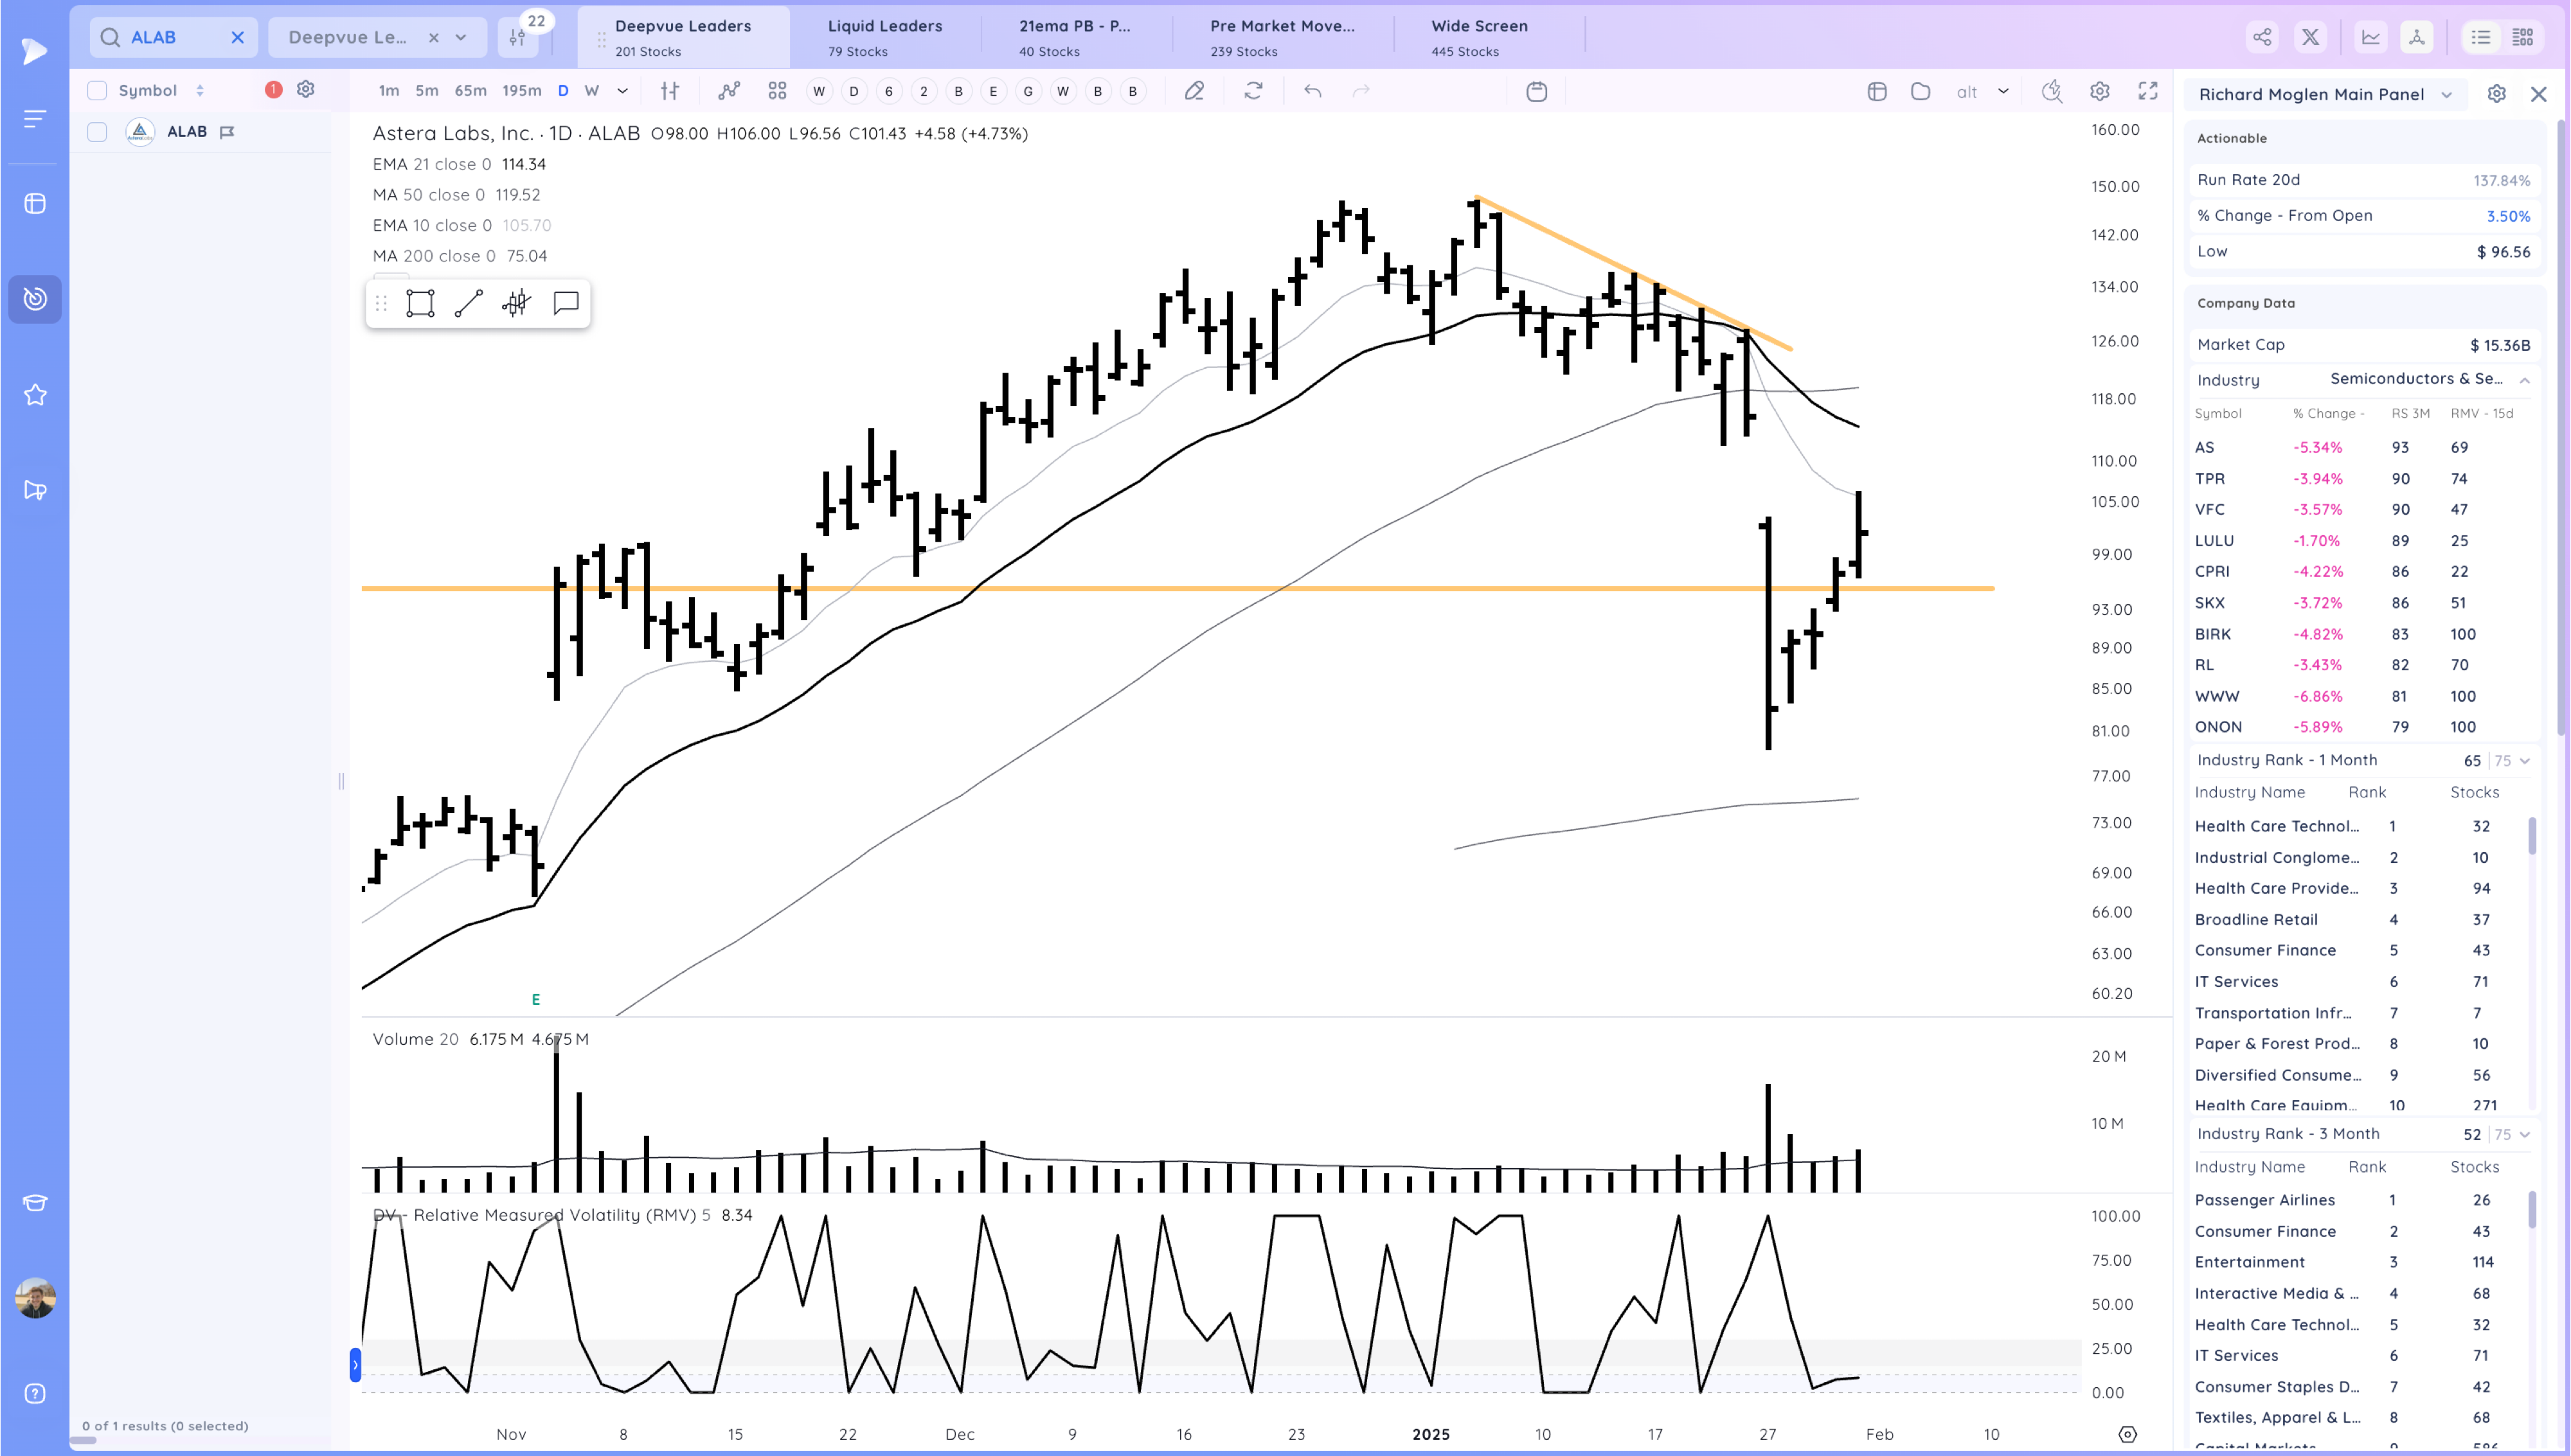Share chart on X
The height and width of the screenshot is (1456, 2571).
tap(2310, 37)
